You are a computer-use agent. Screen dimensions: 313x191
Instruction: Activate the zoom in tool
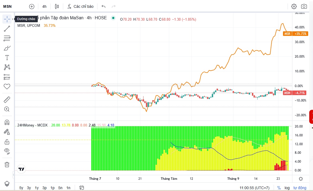pos(7,109)
